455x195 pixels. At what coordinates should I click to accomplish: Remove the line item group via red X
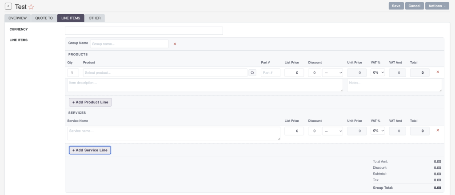pos(175,44)
